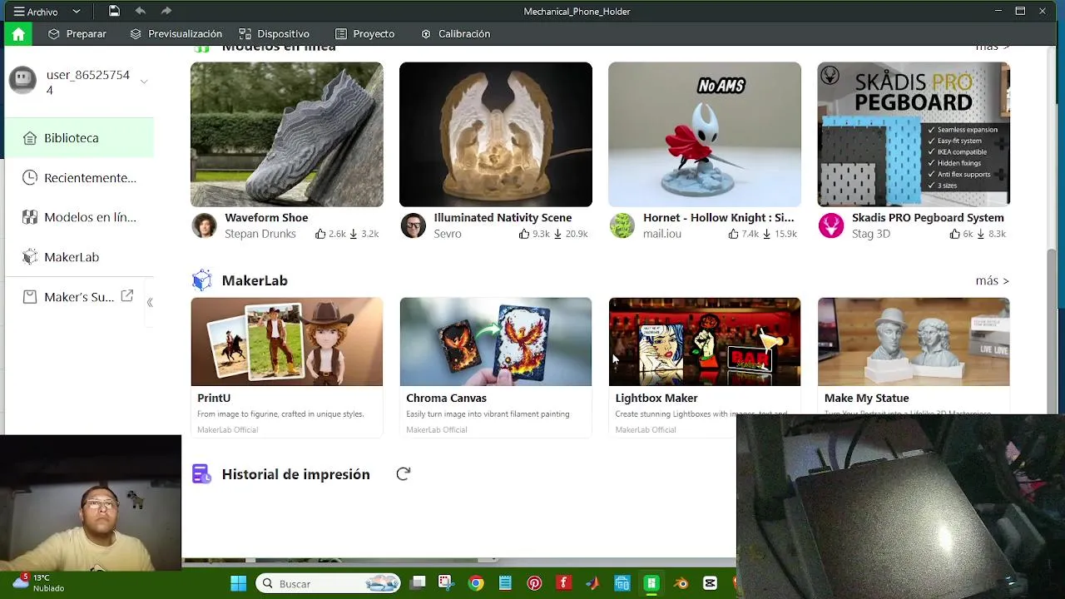Screen dimensions: 1065x599
Task: Click the redo arrow icon
Action: pyautogui.click(x=166, y=11)
